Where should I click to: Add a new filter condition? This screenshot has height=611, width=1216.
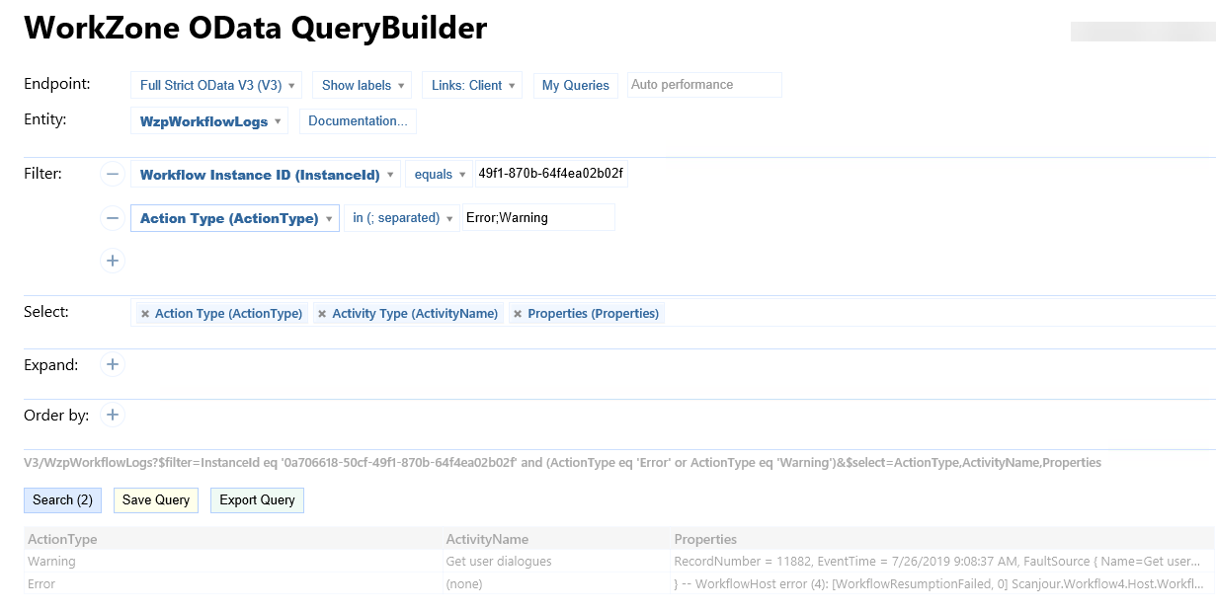coord(113,261)
